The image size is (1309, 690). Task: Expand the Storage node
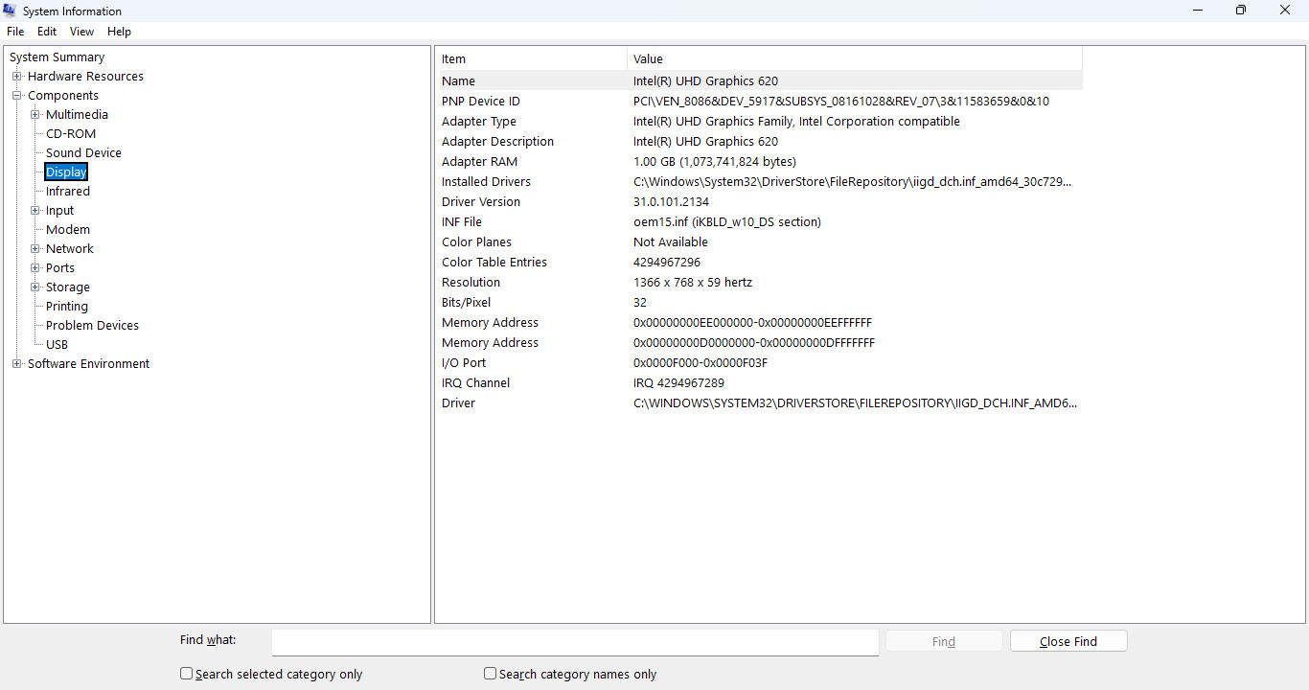(34, 287)
